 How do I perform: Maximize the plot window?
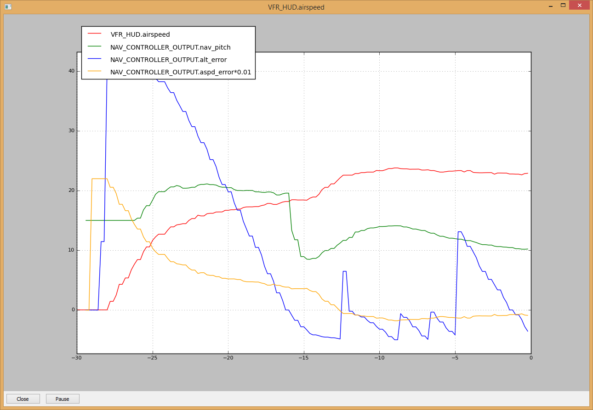(x=563, y=6)
